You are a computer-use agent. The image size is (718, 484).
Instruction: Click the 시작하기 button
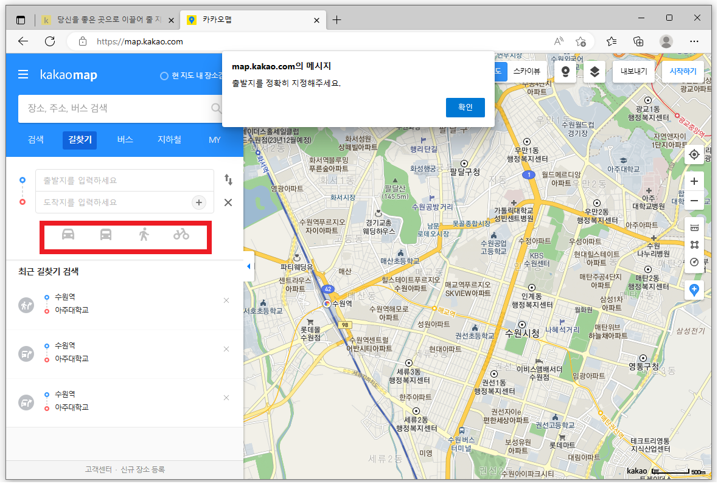[x=683, y=71]
